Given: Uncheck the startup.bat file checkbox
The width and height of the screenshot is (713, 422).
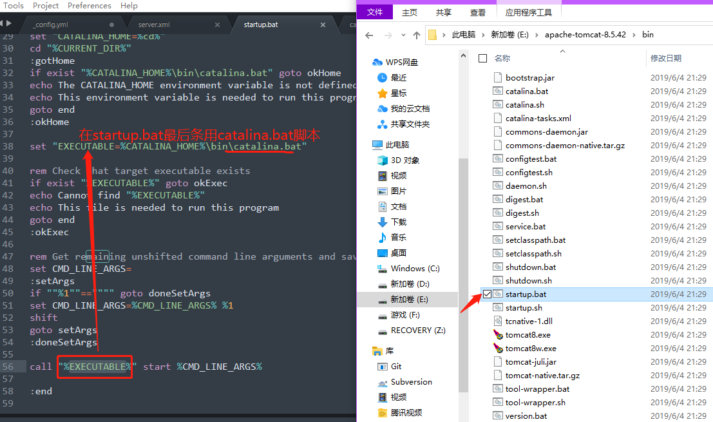Looking at the screenshot, I should click(x=487, y=294).
